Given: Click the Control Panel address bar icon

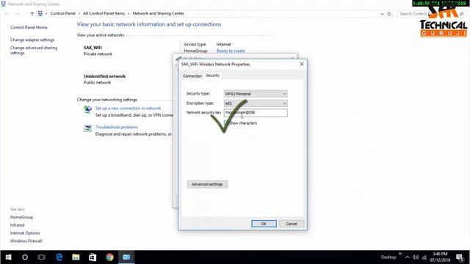Looking at the screenshot, I should pos(40,13).
